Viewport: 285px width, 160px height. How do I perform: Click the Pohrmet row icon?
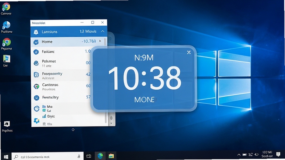point(36,63)
